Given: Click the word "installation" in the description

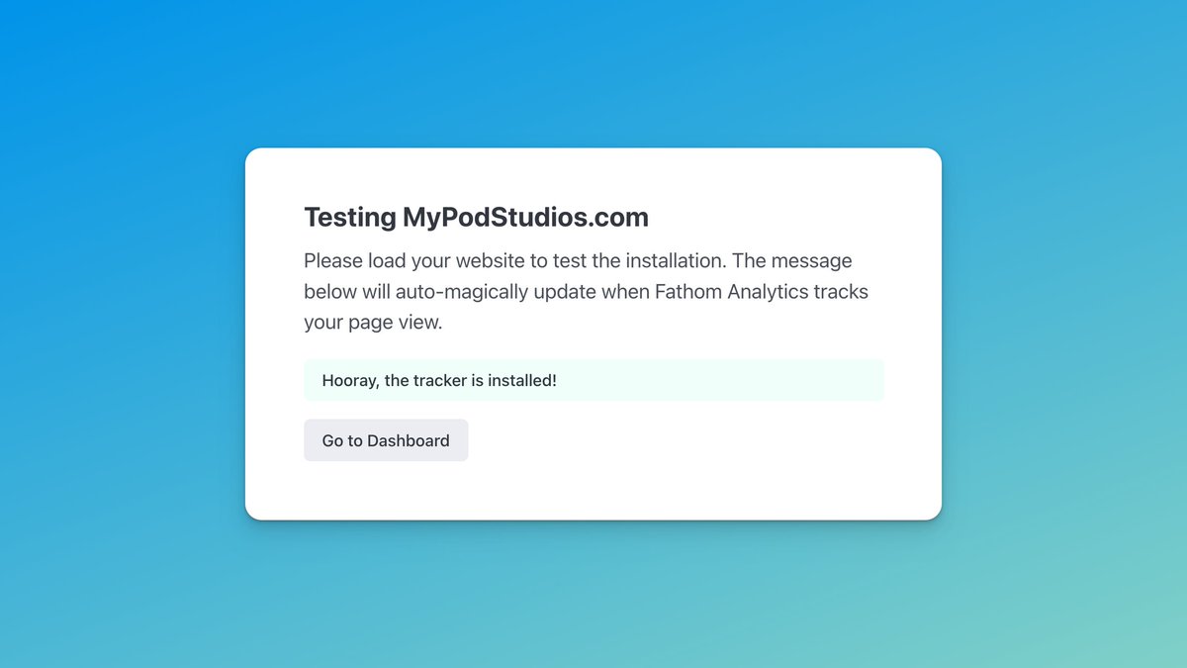Looking at the screenshot, I should (667, 261).
